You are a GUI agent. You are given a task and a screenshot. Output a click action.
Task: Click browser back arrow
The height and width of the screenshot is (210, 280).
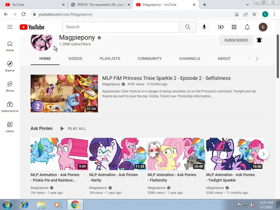[6, 14]
